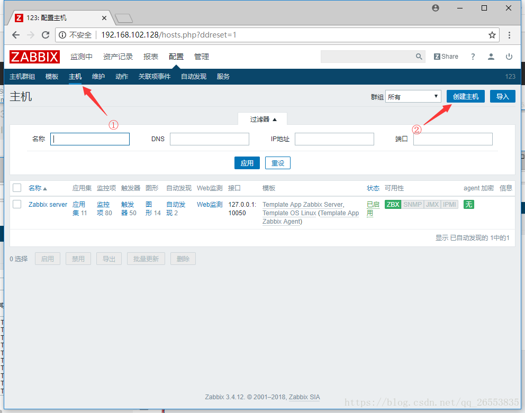Click the logout power icon
Image resolution: width=525 pixels, height=413 pixels.
[509, 57]
